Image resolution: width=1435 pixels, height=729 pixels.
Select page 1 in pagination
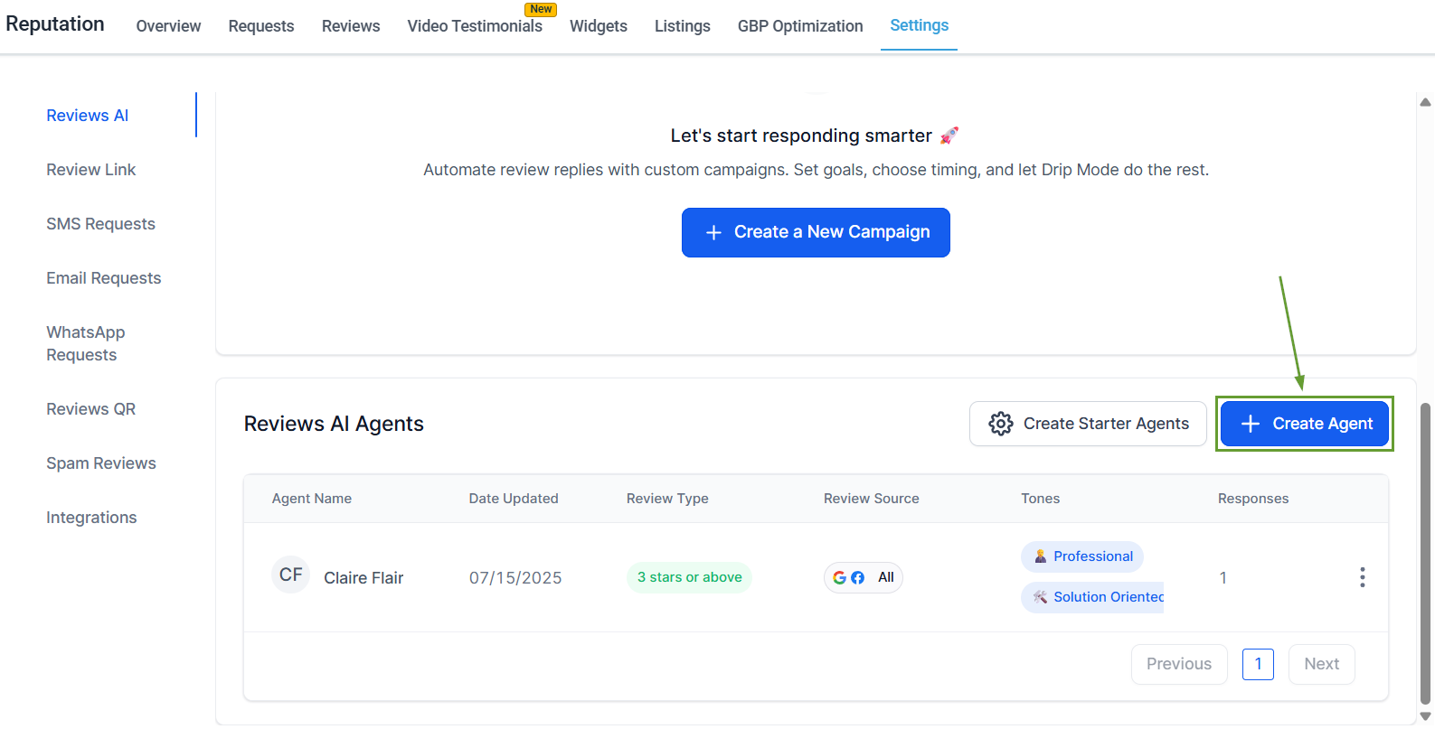tap(1258, 664)
